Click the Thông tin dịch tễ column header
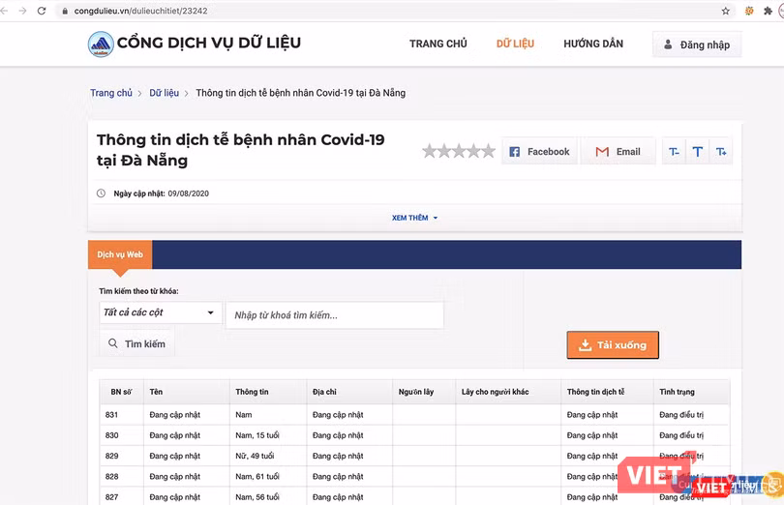This screenshot has width=784, height=505. (x=607, y=392)
